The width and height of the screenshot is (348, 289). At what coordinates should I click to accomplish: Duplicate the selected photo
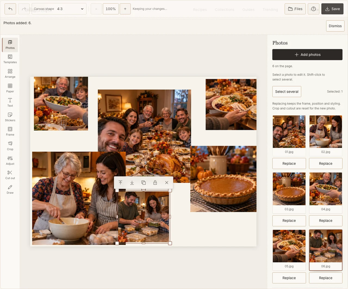coord(144,183)
